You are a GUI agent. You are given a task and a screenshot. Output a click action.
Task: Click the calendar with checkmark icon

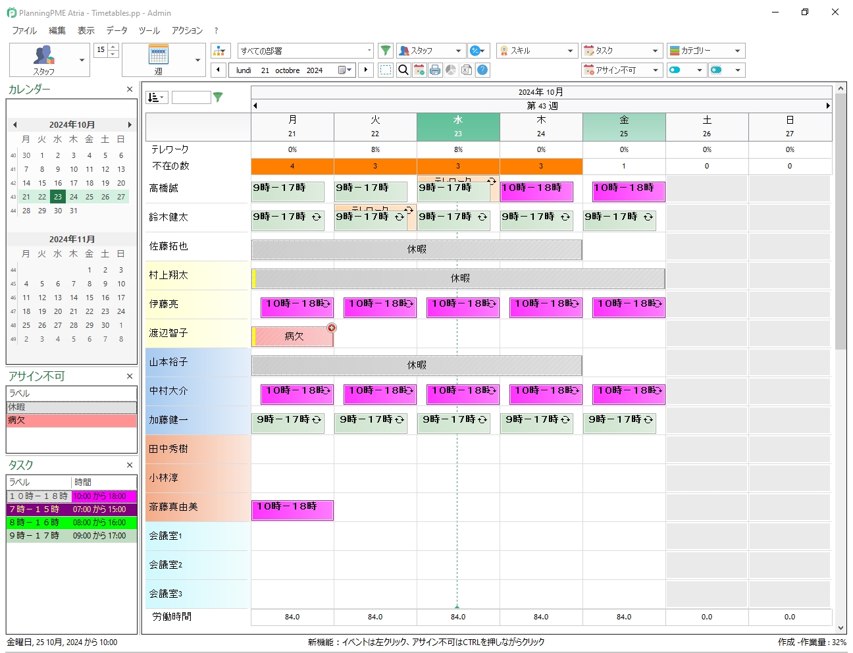click(x=419, y=70)
